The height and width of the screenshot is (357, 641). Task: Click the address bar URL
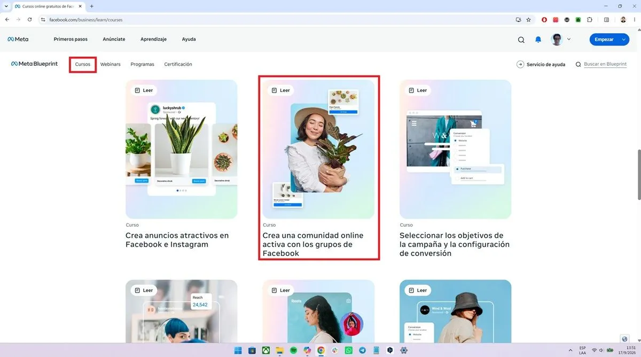(86, 20)
